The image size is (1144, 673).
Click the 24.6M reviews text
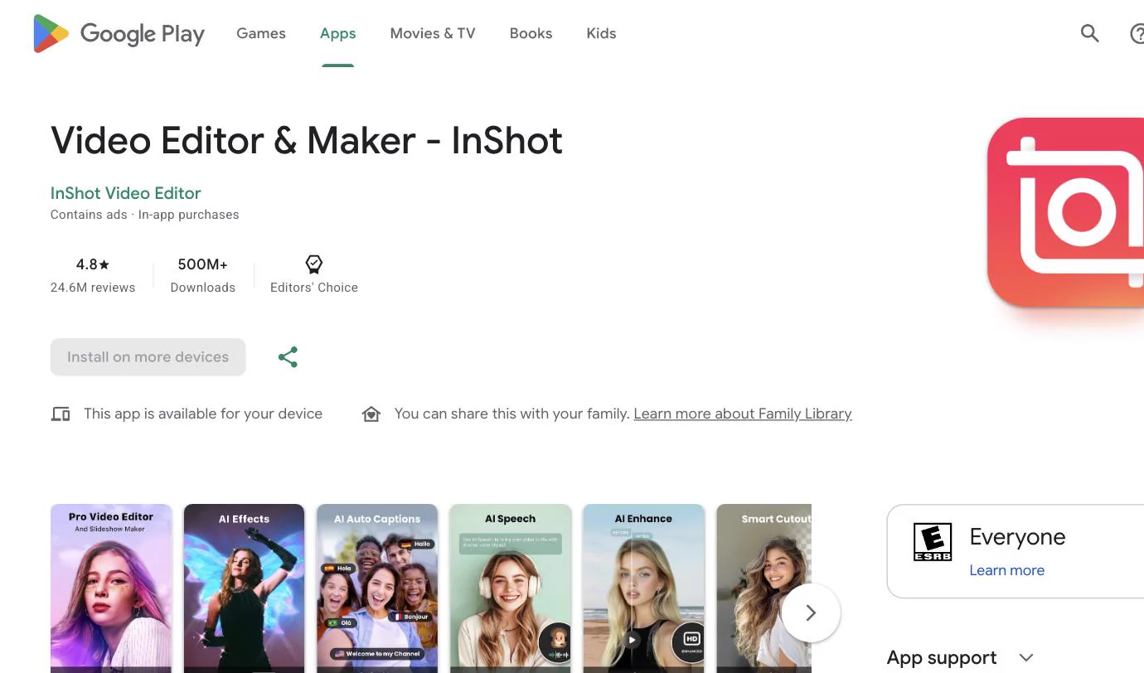[93, 288]
